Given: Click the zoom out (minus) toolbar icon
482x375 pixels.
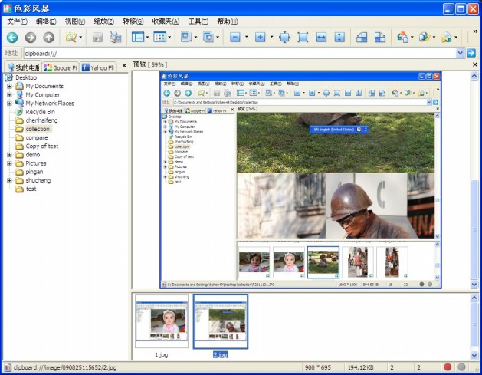Looking at the screenshot, I should tap(235, 37).
